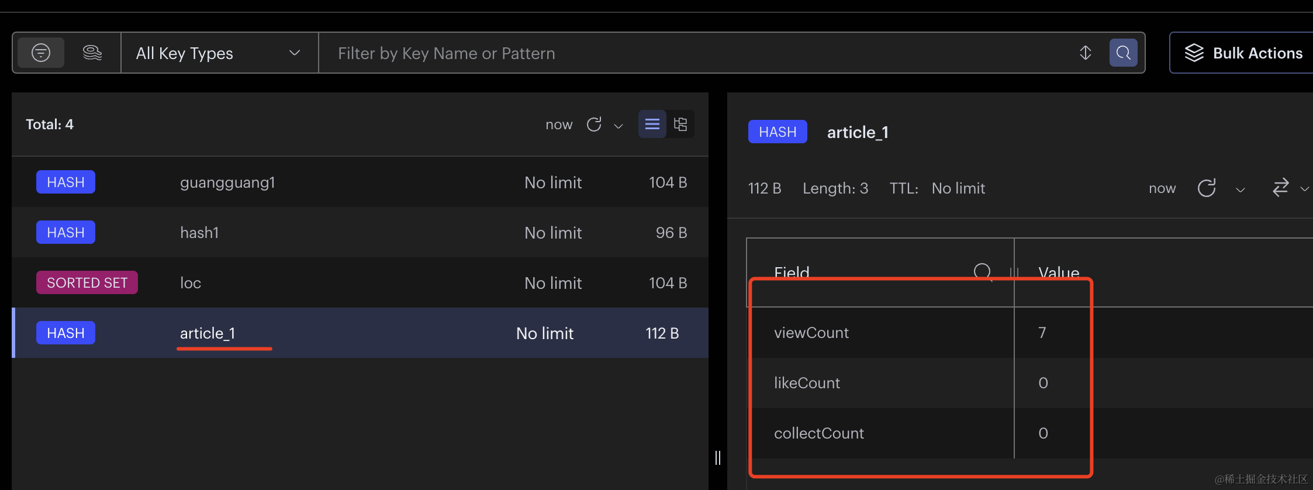Click the blue search magnifier button
1313x490 pixels.
[x=1123, y=53]
